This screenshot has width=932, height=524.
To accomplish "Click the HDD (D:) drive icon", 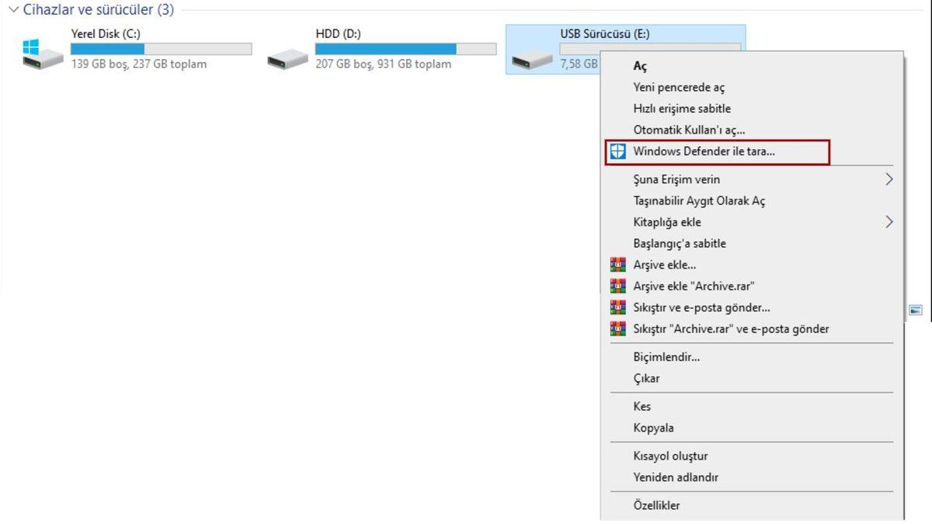I will tap(287, 57).
